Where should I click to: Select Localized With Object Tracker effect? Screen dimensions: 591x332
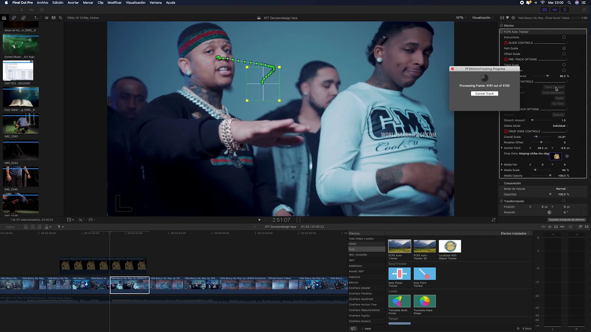pyautogui.click(x=450, y=246)
